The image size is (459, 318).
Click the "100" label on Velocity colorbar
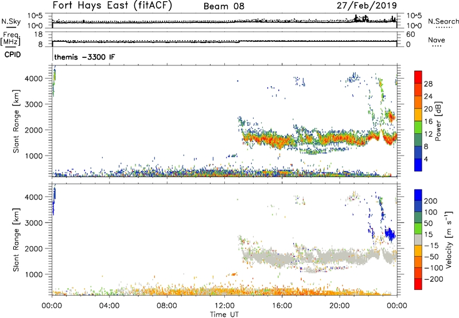click(x=431, y=212)
